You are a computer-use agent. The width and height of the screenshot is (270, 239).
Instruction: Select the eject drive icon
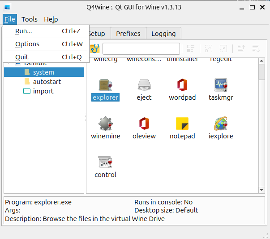click(x=144, y=85)
